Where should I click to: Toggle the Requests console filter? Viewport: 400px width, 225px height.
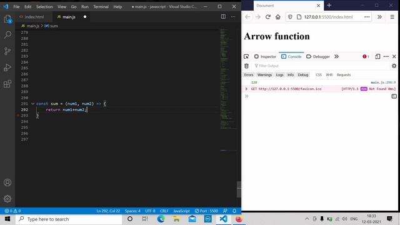click(344, 75)
